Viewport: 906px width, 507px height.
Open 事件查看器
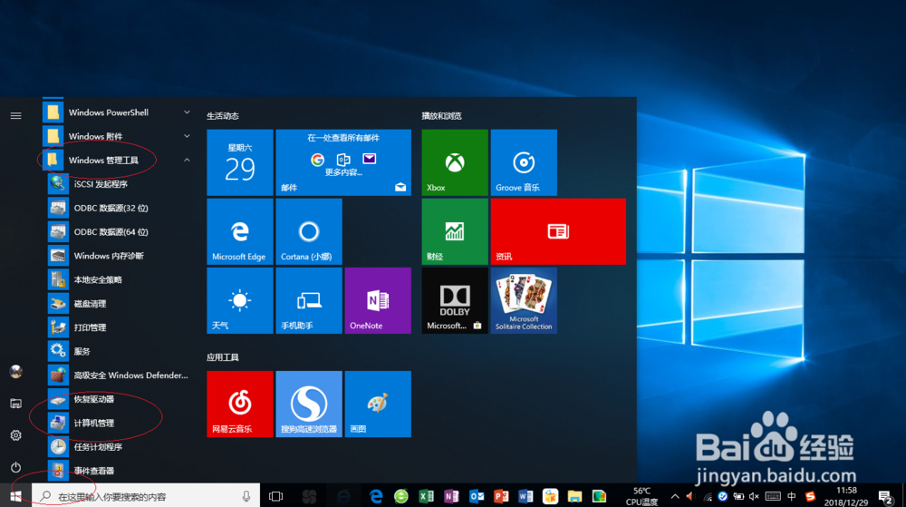click(118, 471)
